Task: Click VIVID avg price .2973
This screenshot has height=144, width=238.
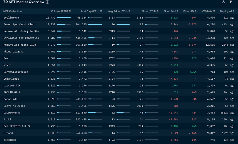Action: (111, 65)
